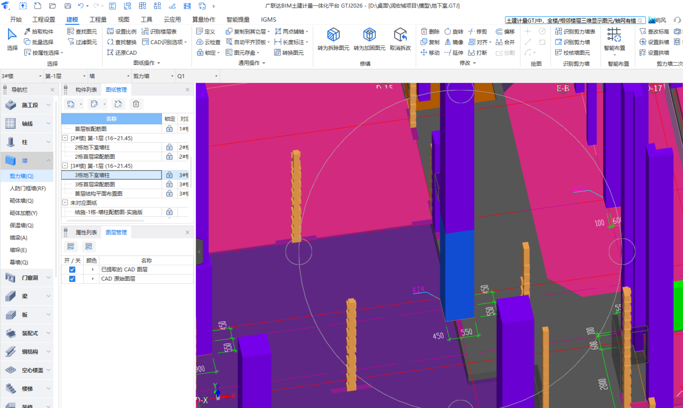Open the 云应用 ribbon tab

coord(172,19)
